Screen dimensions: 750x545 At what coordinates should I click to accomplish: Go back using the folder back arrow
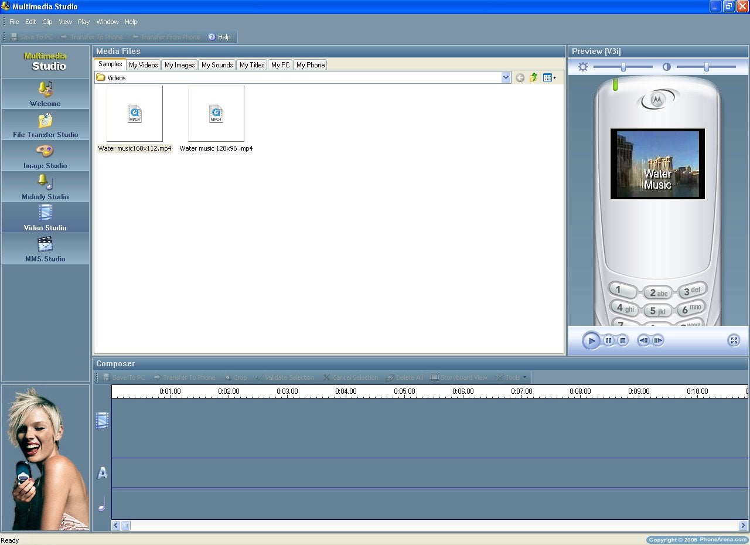coord(520,77)
